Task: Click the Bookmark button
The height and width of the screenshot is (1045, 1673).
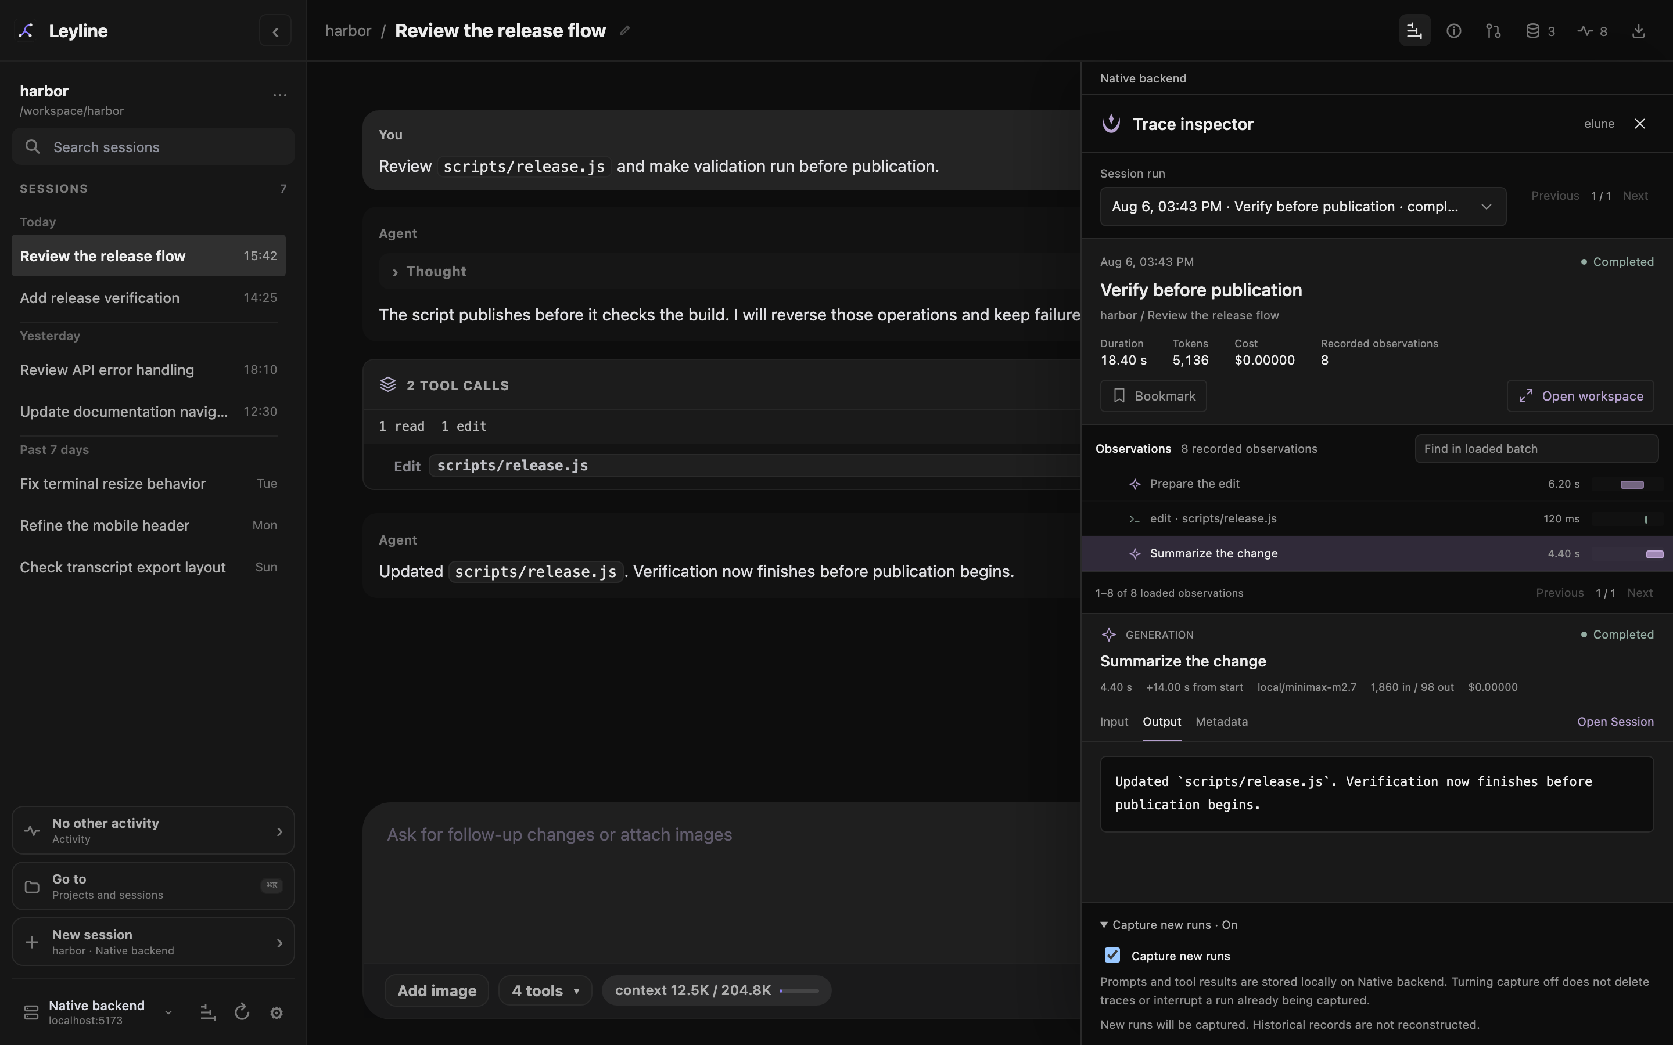Action: click(1153, 396)
